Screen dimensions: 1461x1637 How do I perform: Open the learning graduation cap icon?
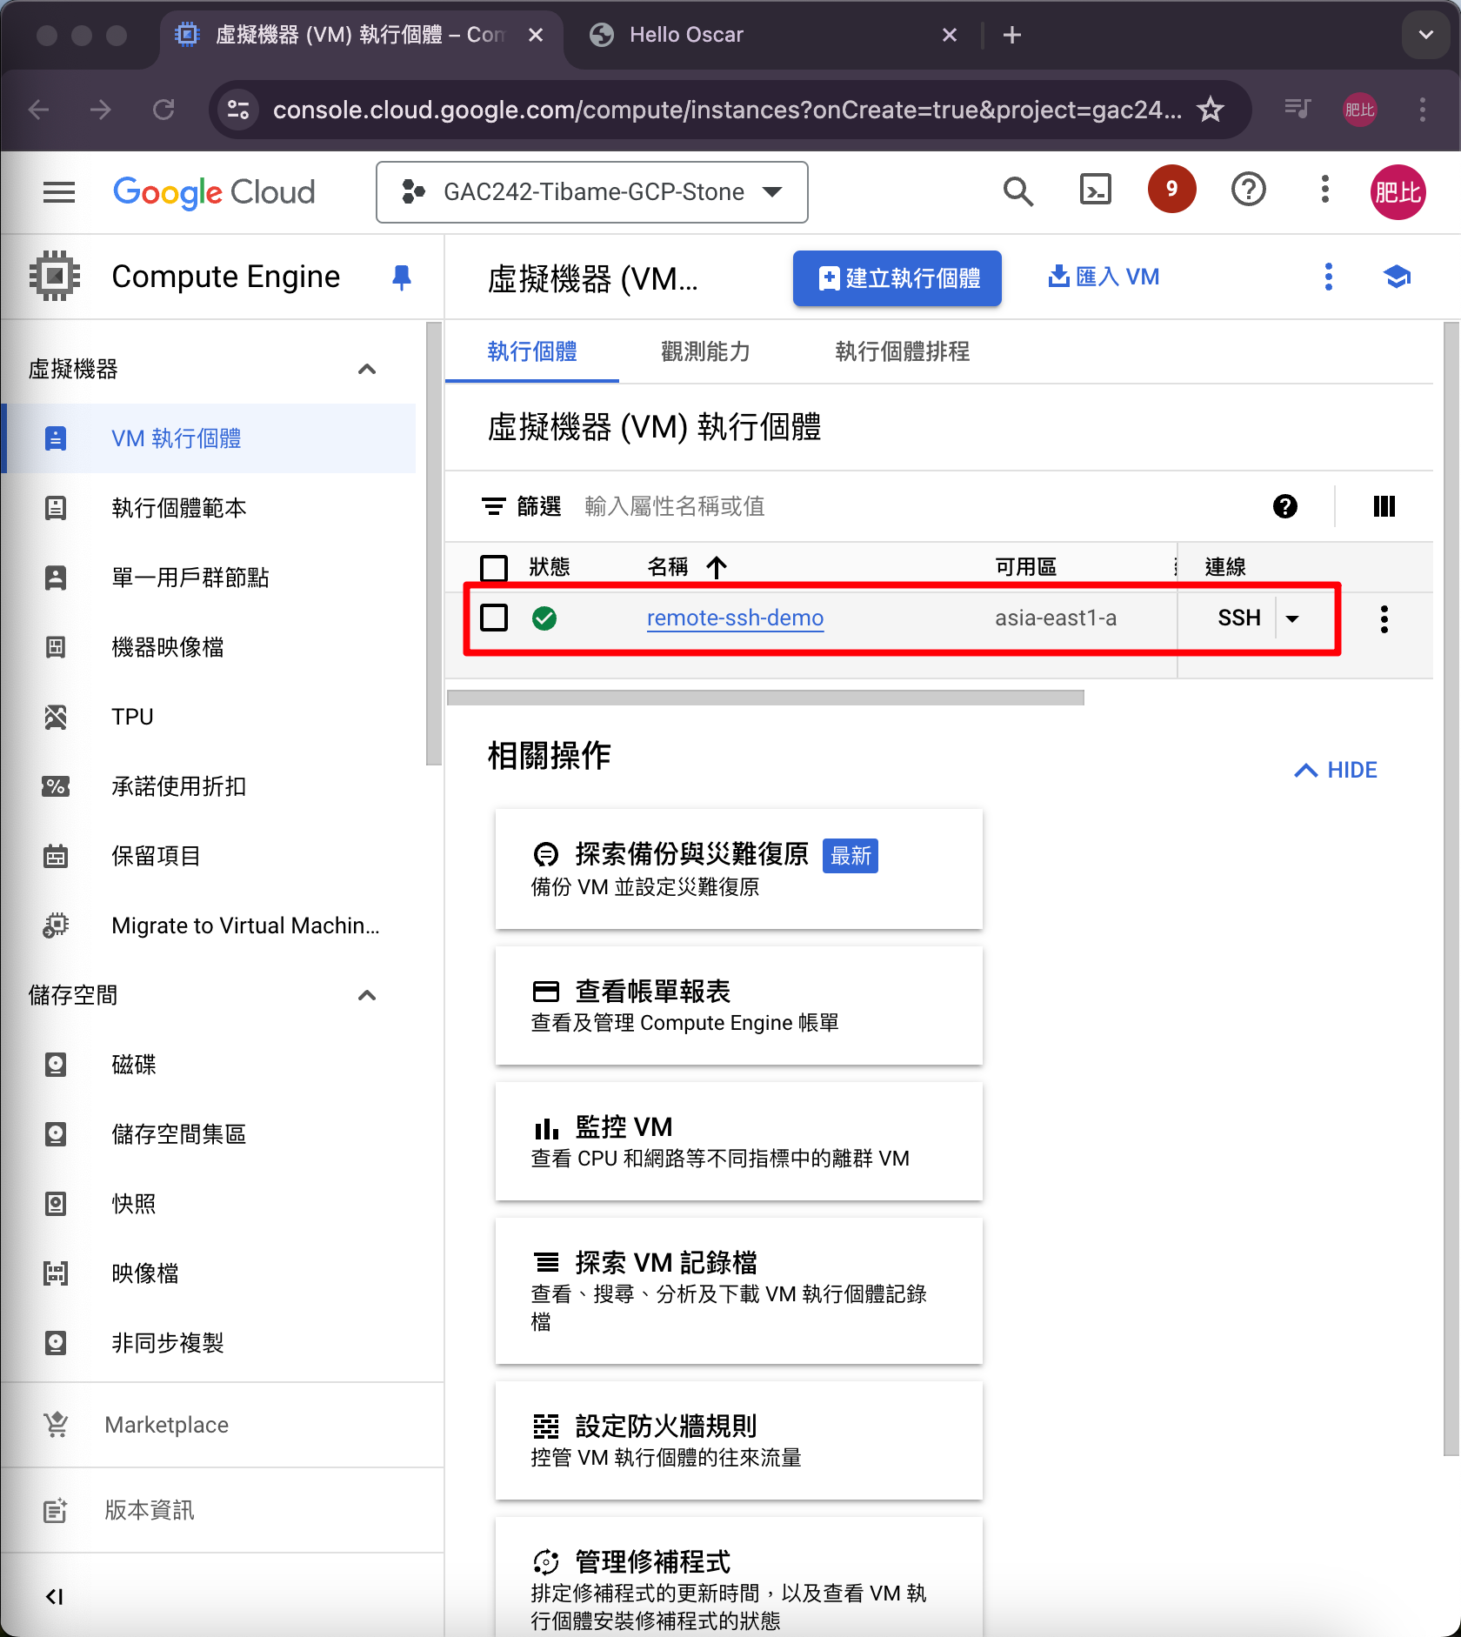pos(1397,277)
